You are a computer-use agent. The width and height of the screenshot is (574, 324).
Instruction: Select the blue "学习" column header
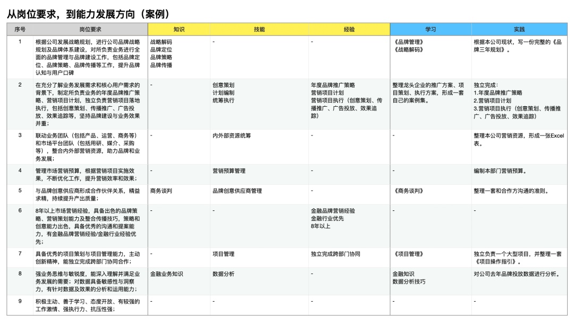click(430, 30)
